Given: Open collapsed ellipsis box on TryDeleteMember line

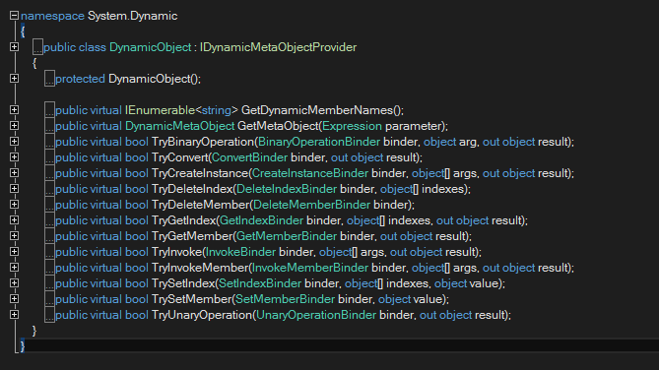Looking at the screenshot, I should click(x=49, y=205).
